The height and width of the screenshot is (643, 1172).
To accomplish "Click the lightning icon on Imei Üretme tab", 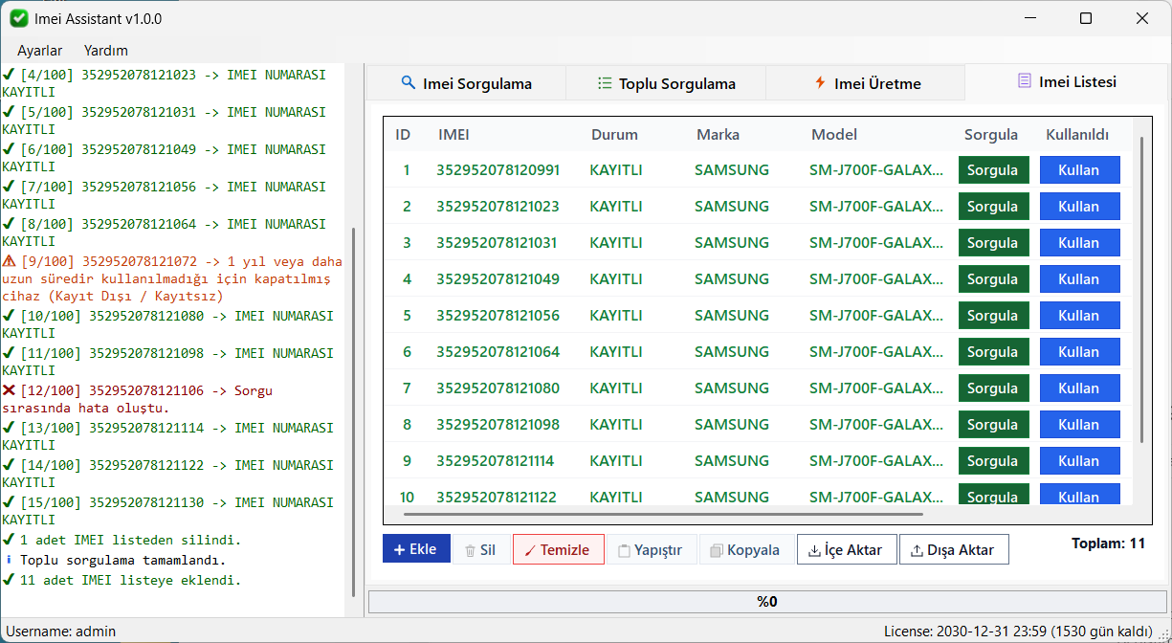I will click(x=820, y=83).
